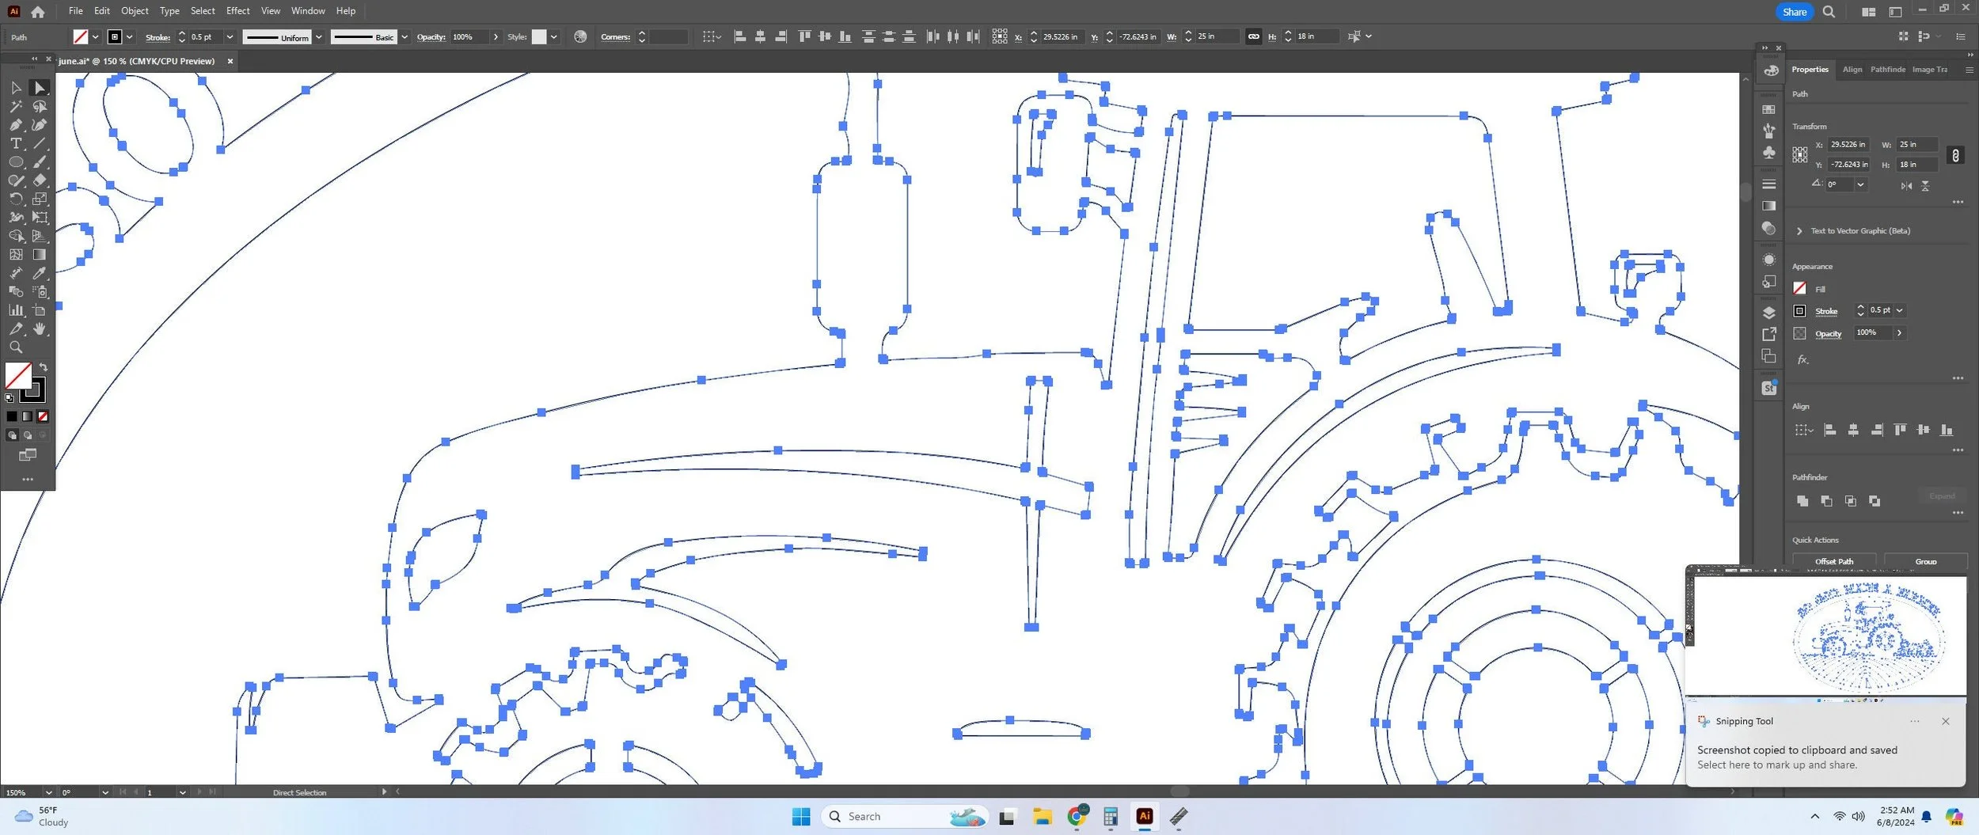The height and width of the screenshot is (835, 1979).
Task: Open the File menu
Action: 75,11
